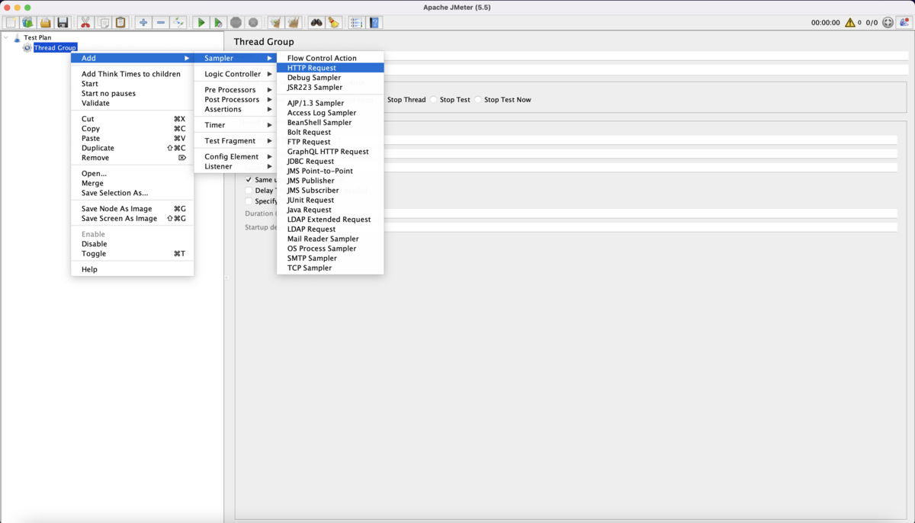Choose TCP Sampler menu entry
This screenshot has height=523, width=915.
click(330, 268)
